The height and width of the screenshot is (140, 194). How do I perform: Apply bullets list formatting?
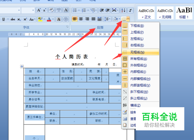(x=75, y=10)
